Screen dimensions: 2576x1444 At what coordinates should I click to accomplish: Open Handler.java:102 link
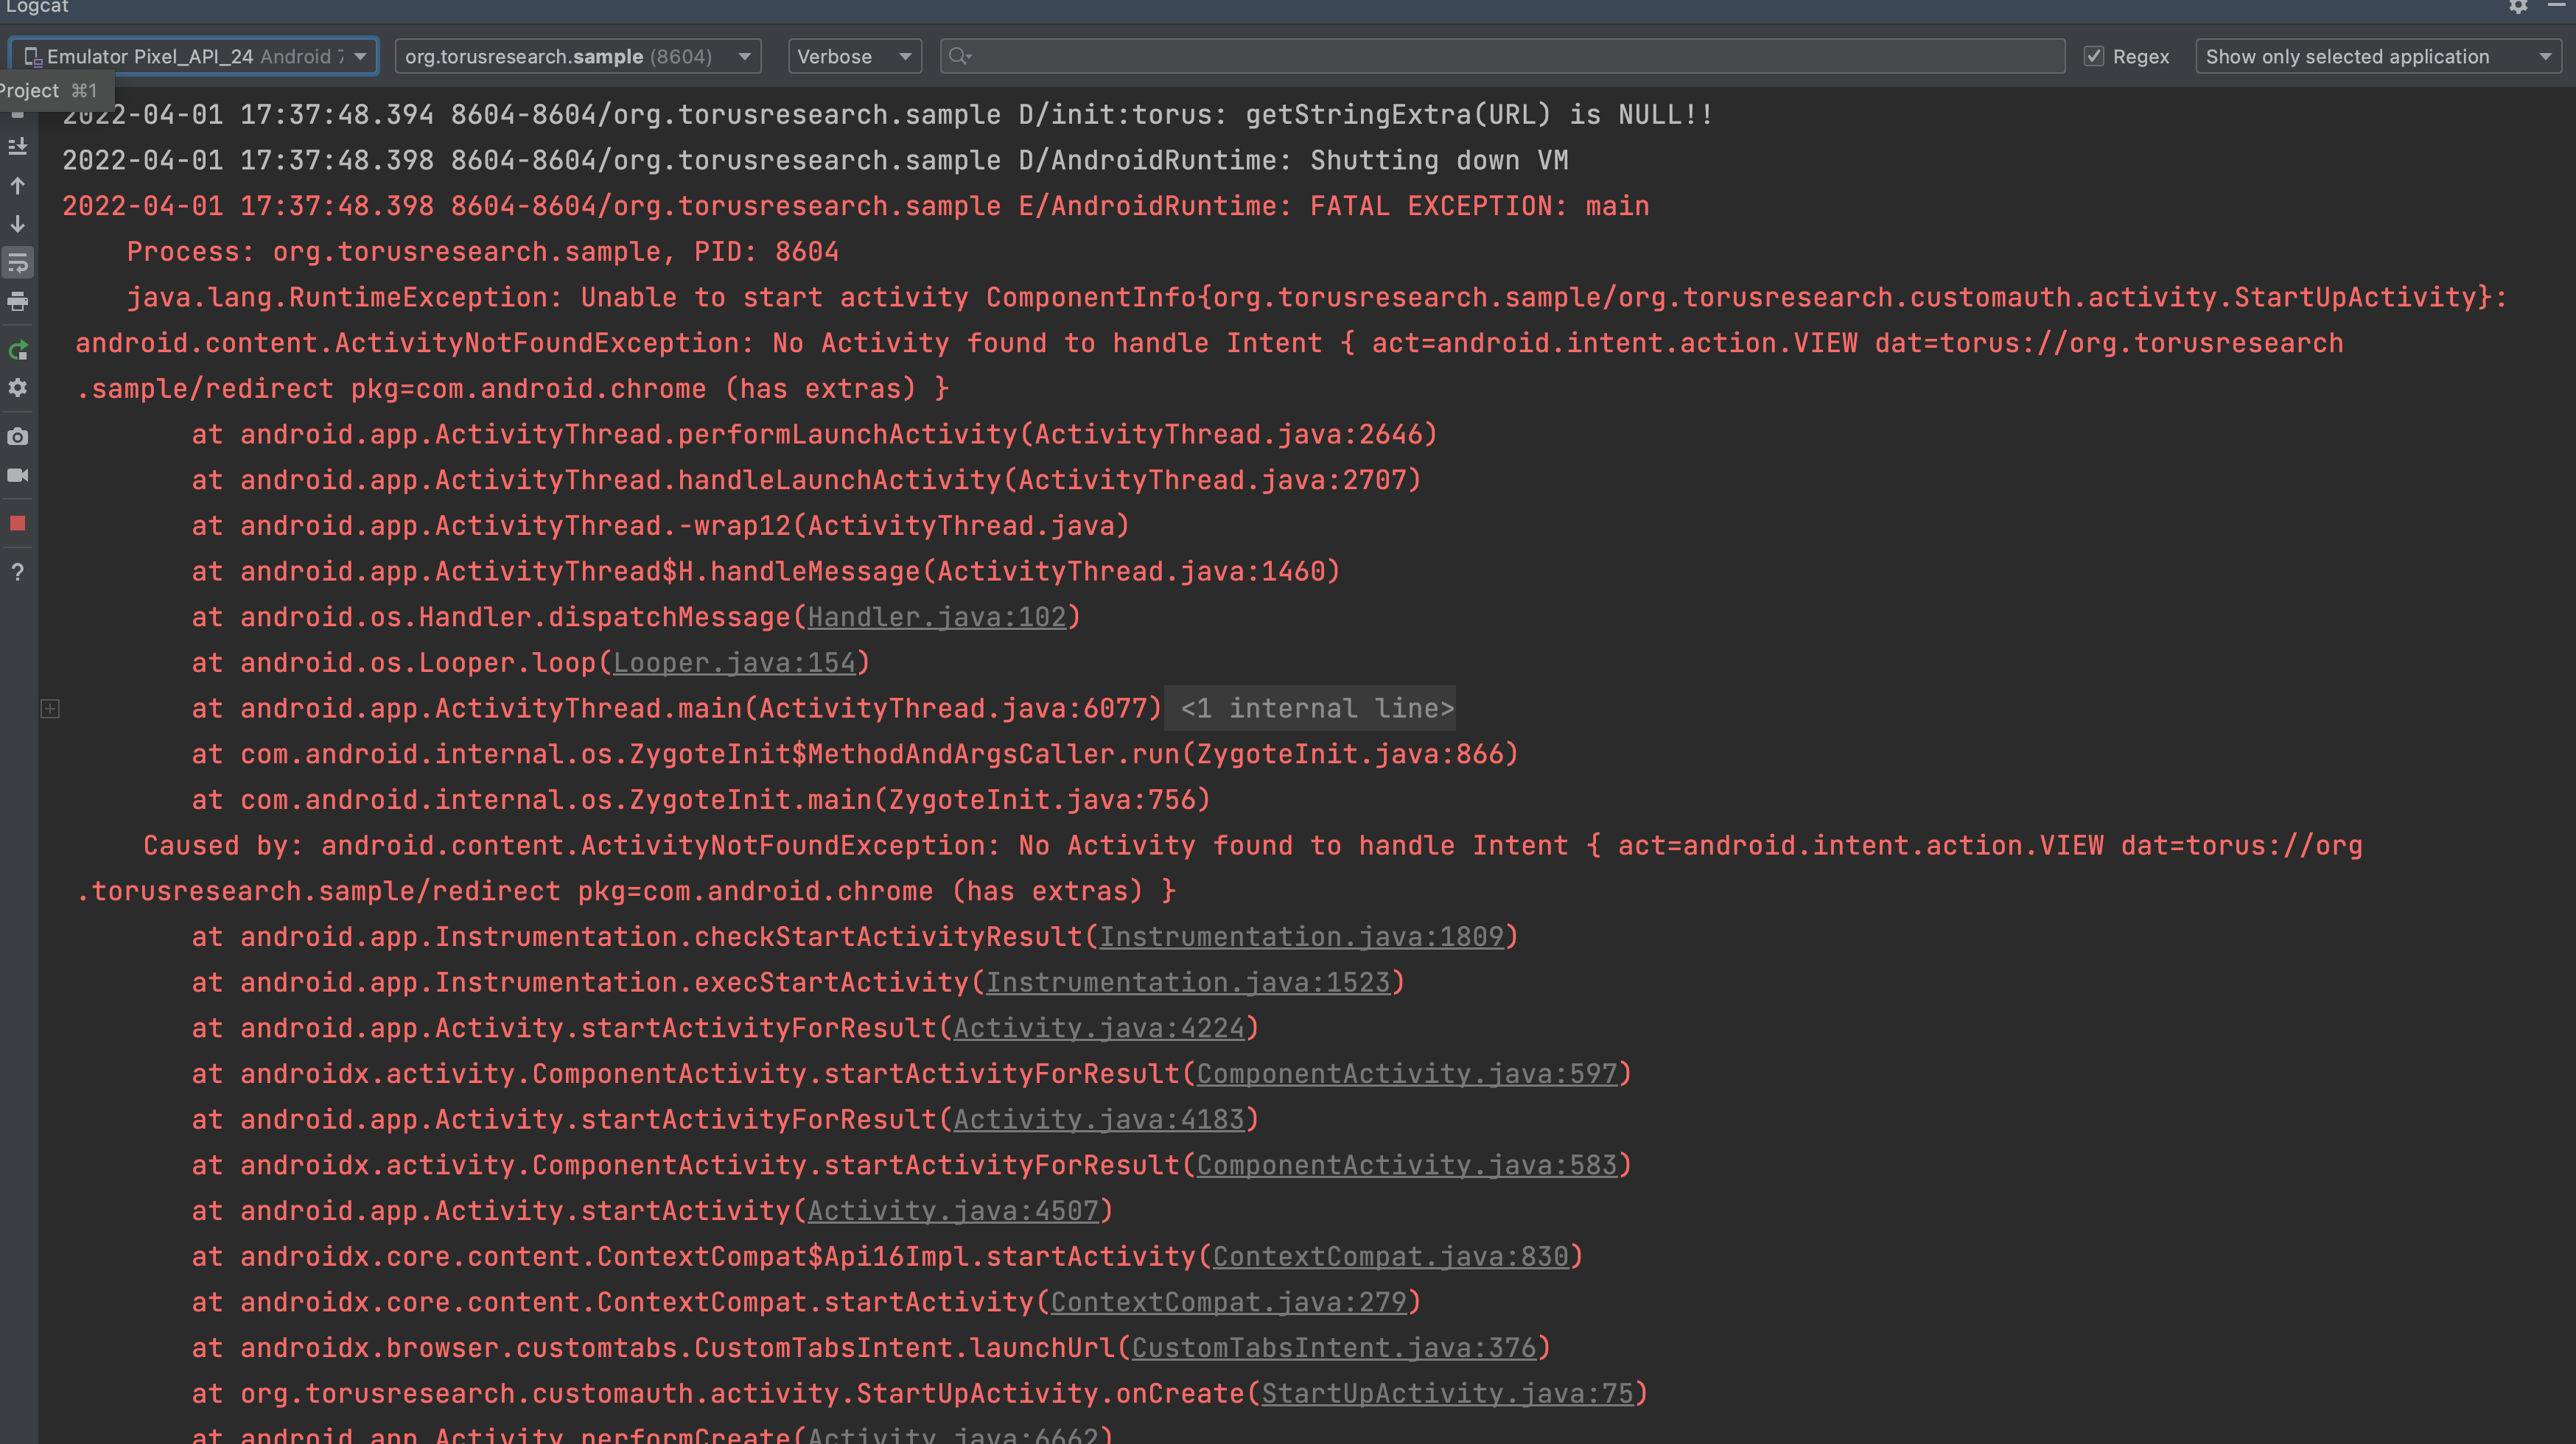937,617
